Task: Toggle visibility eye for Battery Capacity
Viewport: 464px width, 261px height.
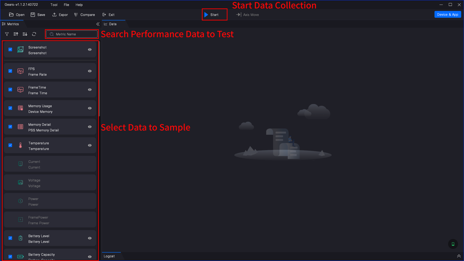Action: pyautogui.click(x=90, y=257)
